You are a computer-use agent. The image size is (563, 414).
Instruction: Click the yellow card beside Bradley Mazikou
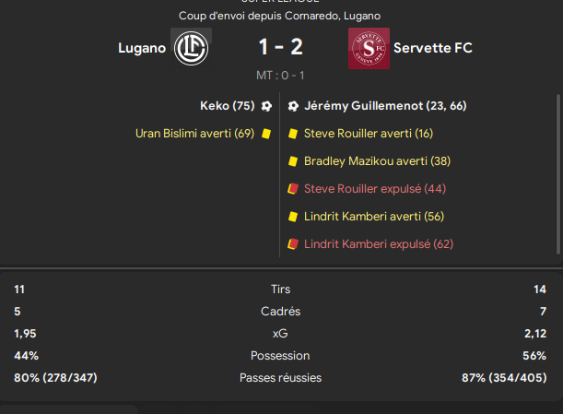[293, 161]
